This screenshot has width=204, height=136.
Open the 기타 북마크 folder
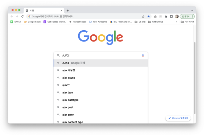187,22
